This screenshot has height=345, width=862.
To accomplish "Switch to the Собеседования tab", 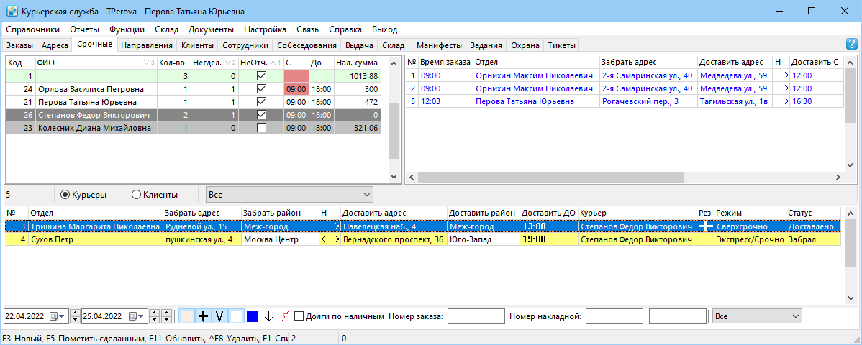I will 307,45.
